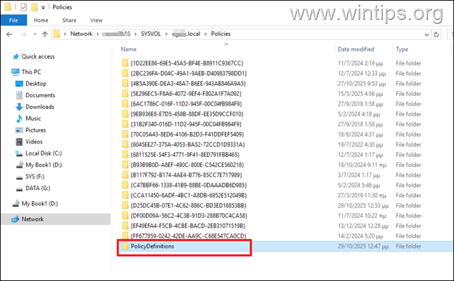Screen dimensions: 454x281
Task: Click SYSVOL in address bar breadcrumb
Action: coord(150,34)
